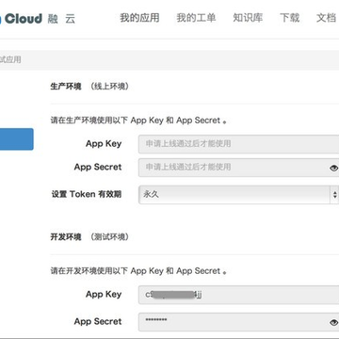
Task: Go to 知识库 in navigation
Action: (248, 18)
